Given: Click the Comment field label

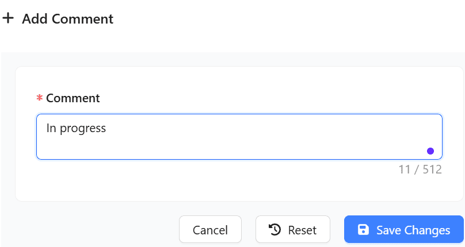Looking at the screenshot, I should tap(73, 98).
